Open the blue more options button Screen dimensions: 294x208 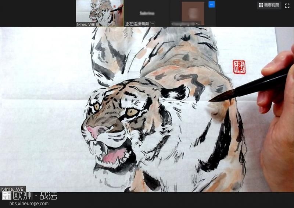pyautogui.click(x=211, y=4)
